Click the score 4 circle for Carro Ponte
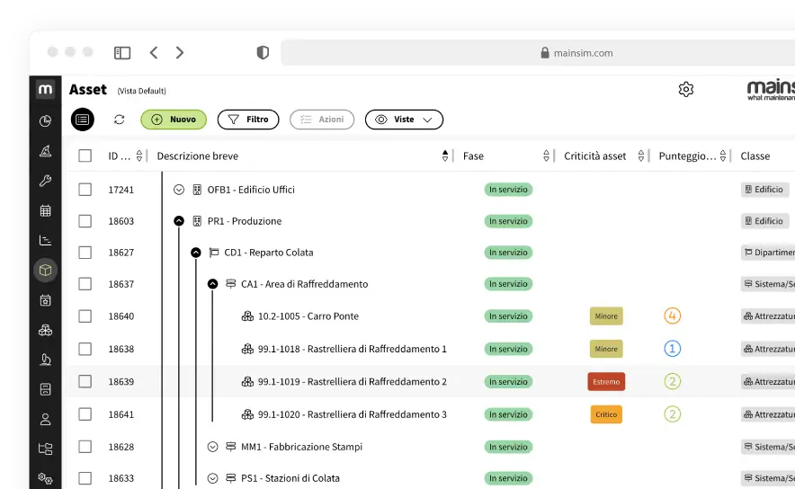Viewport: 795px width, 489px height. click(x=673, y=316)
